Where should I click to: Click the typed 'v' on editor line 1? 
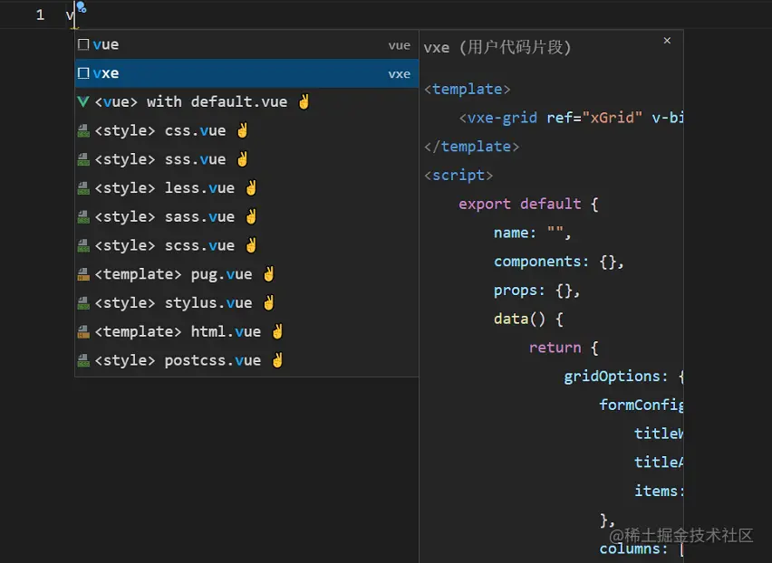pos(70,15)
